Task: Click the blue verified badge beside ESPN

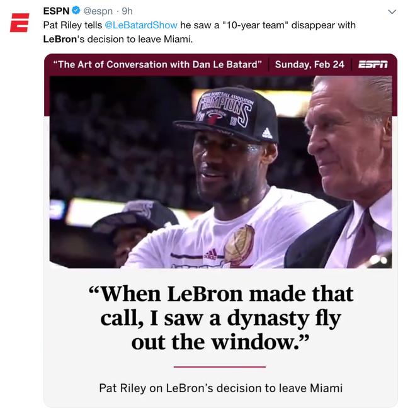Action: [76, 11]
